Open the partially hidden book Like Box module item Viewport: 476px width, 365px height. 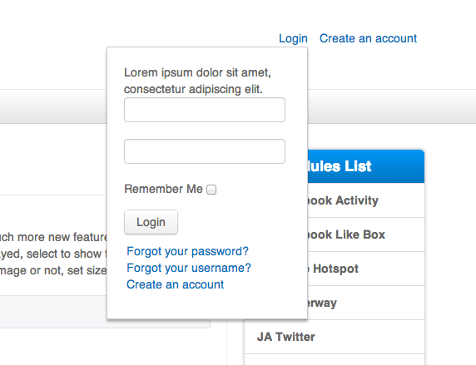[365, 234]
